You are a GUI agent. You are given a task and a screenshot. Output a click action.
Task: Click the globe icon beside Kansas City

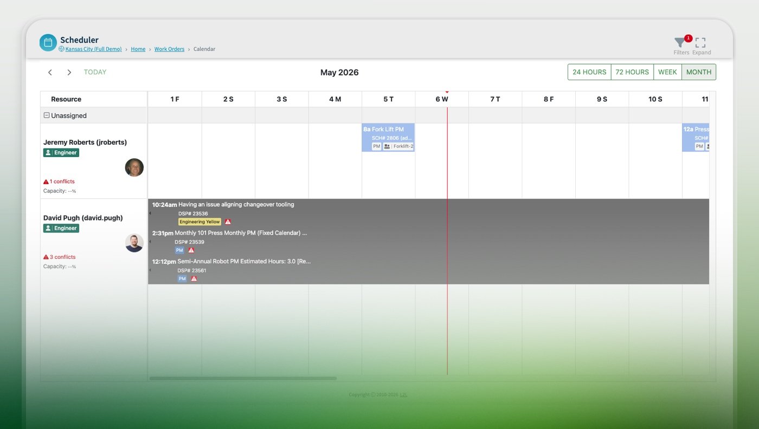61,49
